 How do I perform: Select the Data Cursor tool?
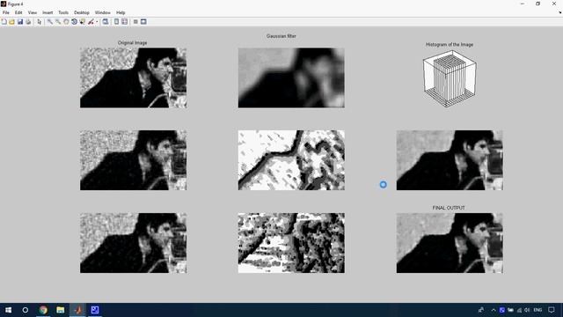82,22
